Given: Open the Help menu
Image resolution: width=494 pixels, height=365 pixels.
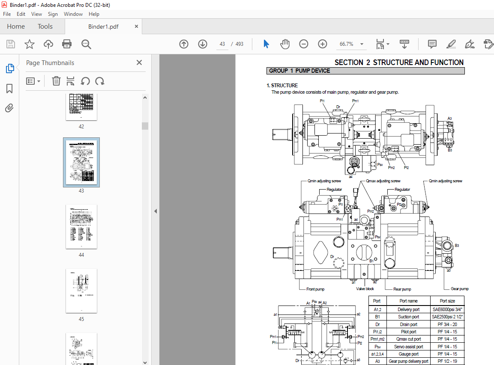Looking at the screenshot, I should [x=94, y=14].
